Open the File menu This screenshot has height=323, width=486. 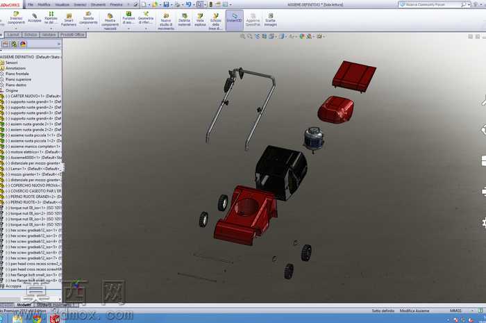tap(31, 5)
